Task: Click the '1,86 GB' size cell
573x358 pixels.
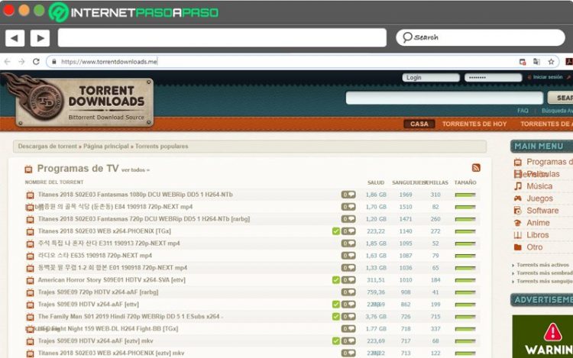Action: click(376, 195)
